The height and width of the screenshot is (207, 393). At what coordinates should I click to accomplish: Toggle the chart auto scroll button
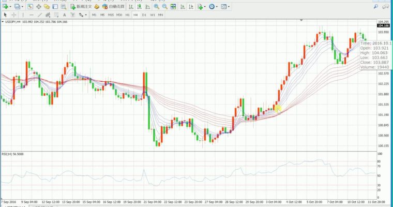point(182,7)
